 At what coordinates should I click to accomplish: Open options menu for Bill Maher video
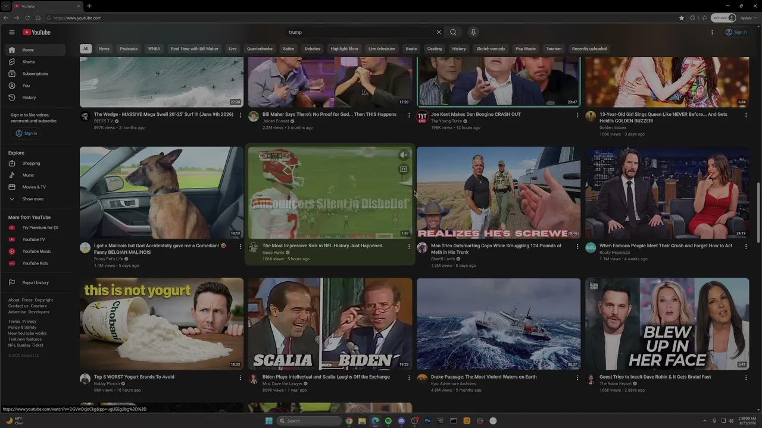(409, 115)
